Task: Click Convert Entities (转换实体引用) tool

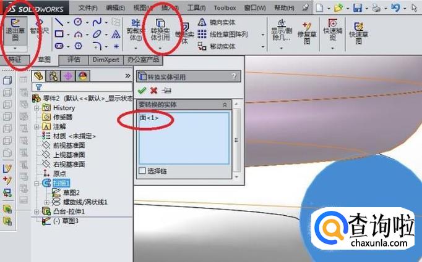Action: tap(160, 30)
